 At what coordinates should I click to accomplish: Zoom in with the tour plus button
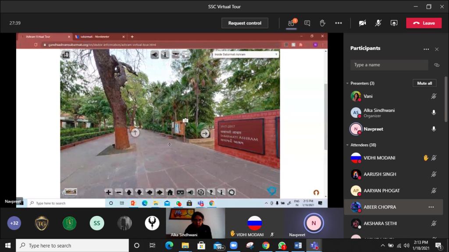click(x=108, y=192)
